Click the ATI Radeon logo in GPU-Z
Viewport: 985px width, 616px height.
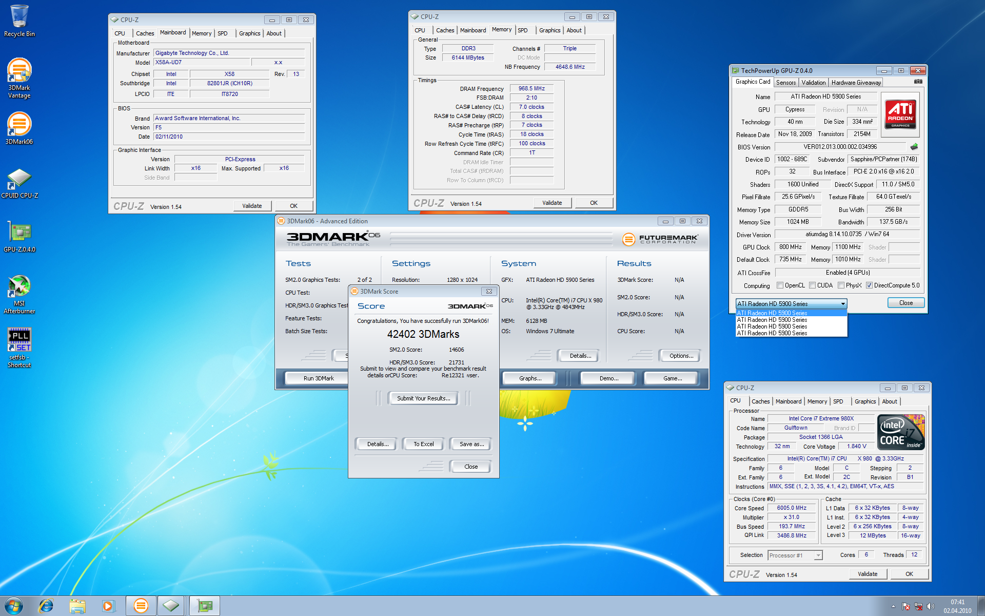(900, 114)
